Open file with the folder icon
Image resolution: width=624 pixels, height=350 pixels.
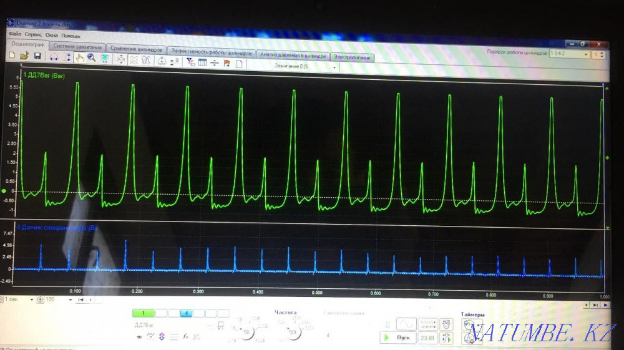(x=24, y=57)
